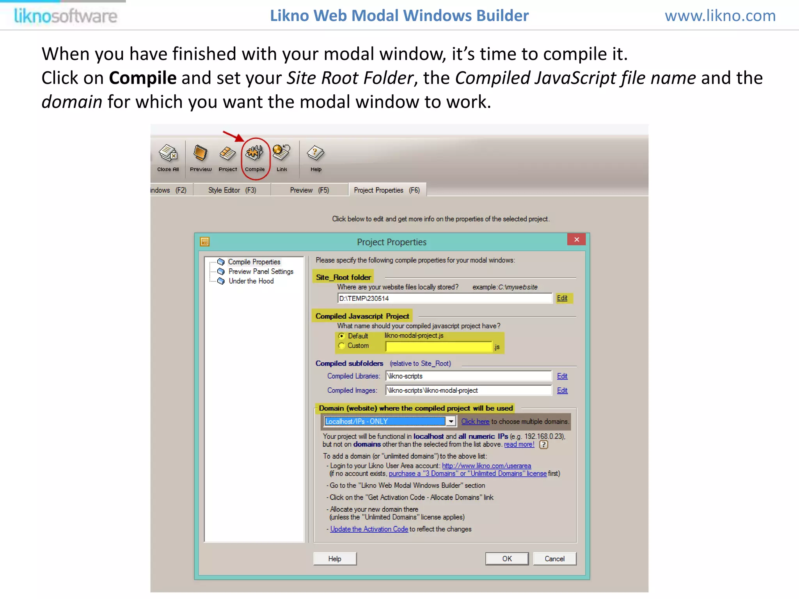Select the Preview Panel Settings tree item
799x599 pixels.
(x=261, y=271)
